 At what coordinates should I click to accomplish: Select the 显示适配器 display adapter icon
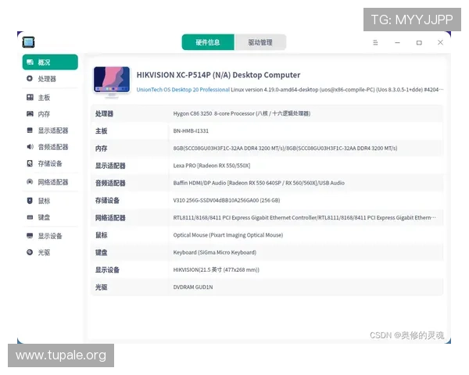pyautogui.click(x=30, y=130)
